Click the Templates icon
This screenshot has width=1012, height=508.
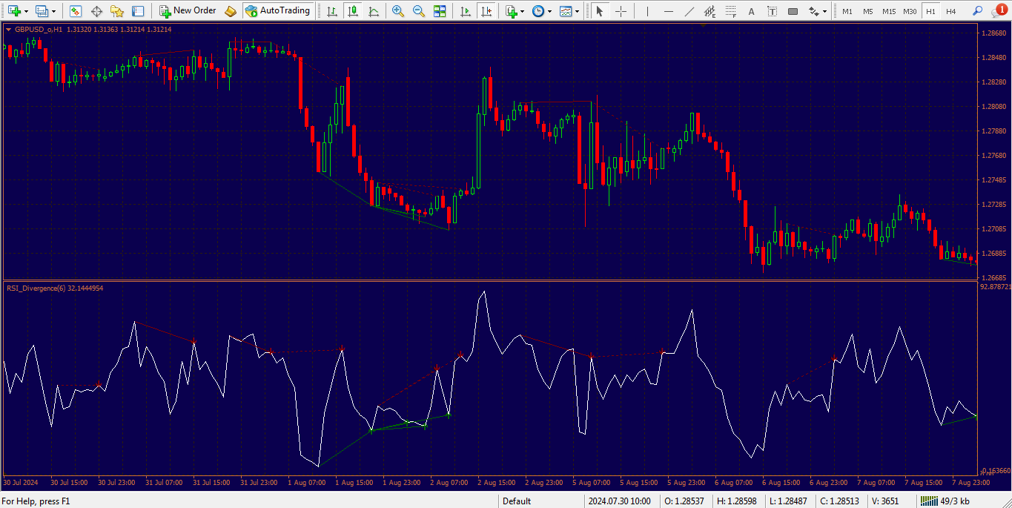[x=566, y=10]
